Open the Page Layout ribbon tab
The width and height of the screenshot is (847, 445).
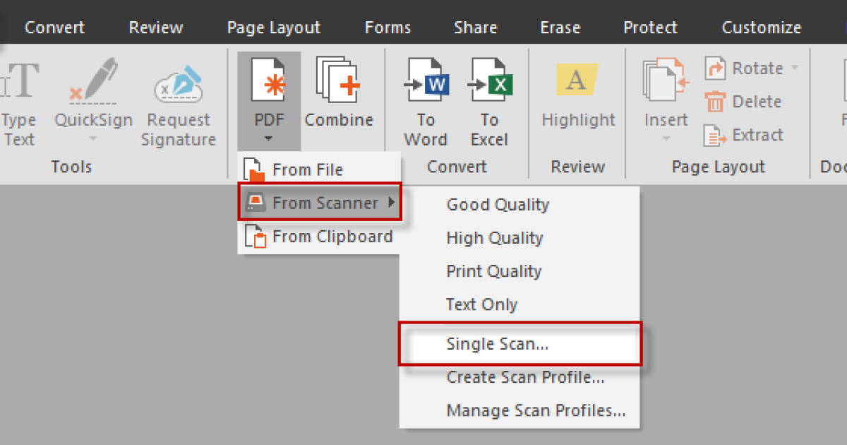point(273,28)
